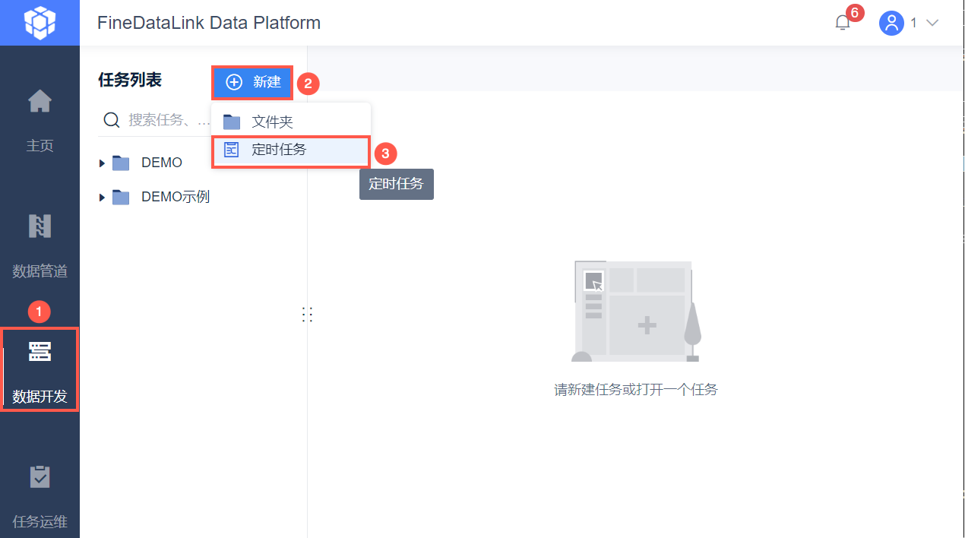Click the panel divider drag handle
Image resolution: width=965 pixels, height=538 pixels.
[x=307, y=315]
